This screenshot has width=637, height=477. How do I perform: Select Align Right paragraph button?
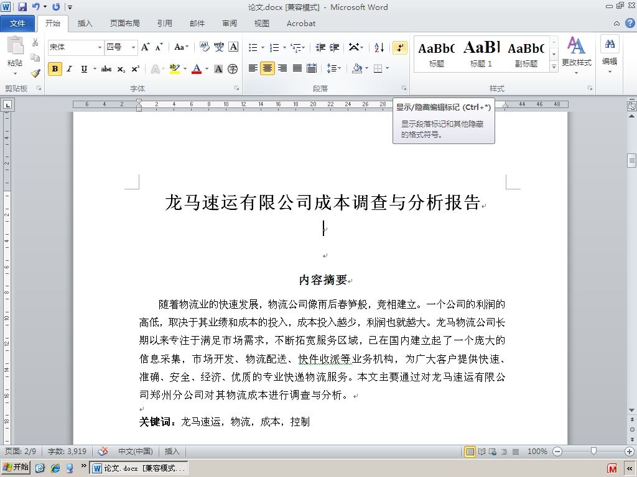click(x=282, y=68)
